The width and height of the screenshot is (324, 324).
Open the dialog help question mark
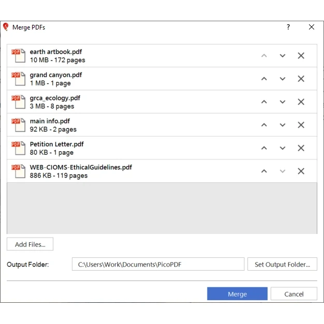pyautogui.click(x=288, y=27)
